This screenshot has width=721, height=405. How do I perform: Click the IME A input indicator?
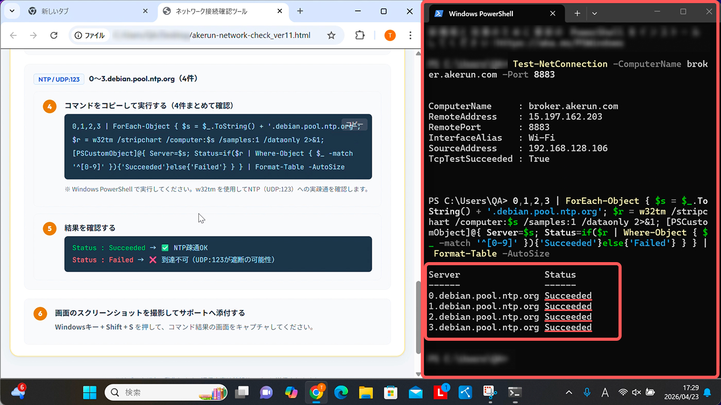click(x=605, y=393)
